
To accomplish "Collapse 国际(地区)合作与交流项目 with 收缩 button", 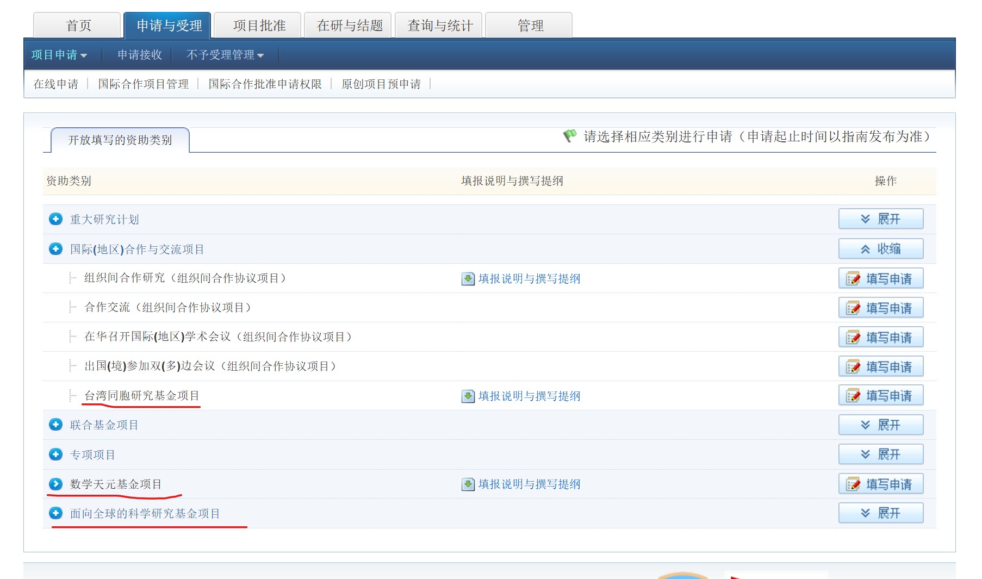I will click(x=880, y=249).
